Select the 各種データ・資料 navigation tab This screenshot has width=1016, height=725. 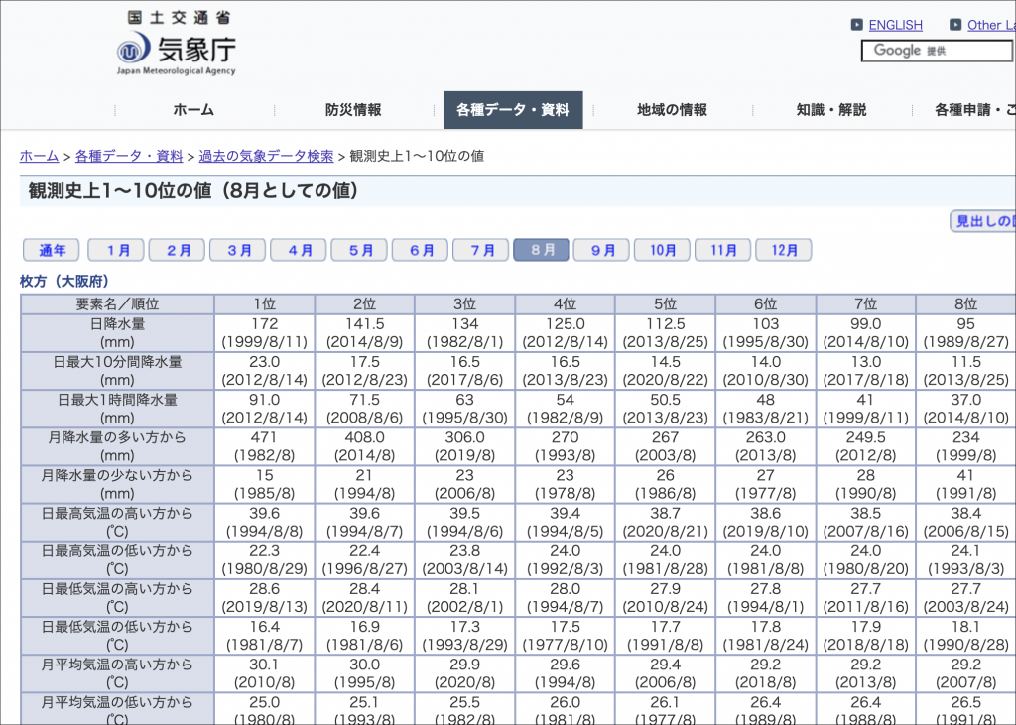513,110
